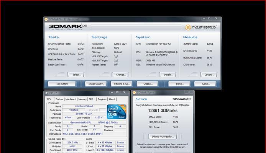
Task: Click the Bus Speed value '200.7 MHz'
Action: coord(72,150)
